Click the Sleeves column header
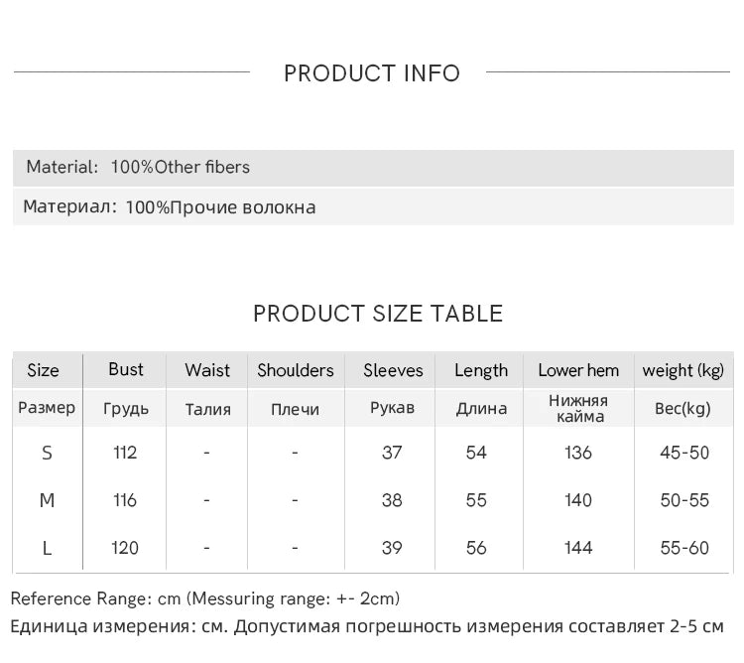The image size is (744, 663). [393, 370]
